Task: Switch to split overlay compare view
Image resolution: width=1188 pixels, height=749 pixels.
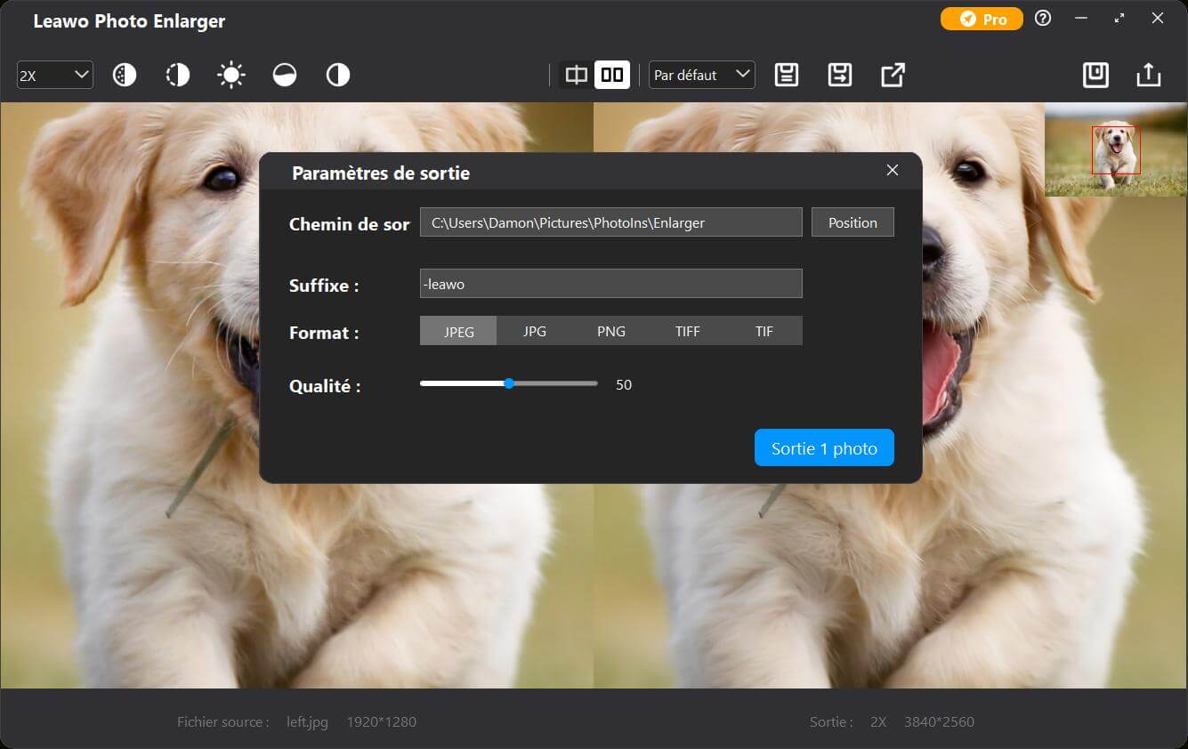Action: (577, 76)
